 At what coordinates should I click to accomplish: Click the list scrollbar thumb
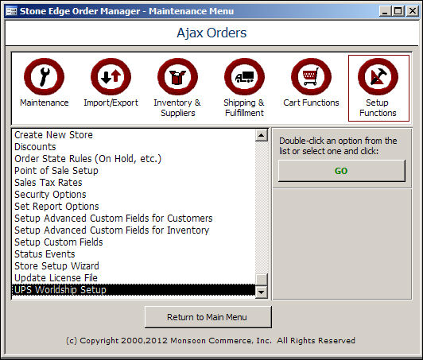[x=261, y=280]
